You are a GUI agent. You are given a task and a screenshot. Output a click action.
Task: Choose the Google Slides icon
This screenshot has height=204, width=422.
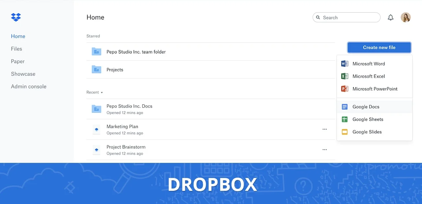344,132
